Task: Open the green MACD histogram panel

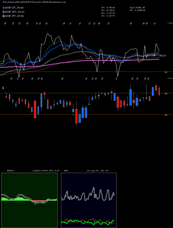Action: 29,200
